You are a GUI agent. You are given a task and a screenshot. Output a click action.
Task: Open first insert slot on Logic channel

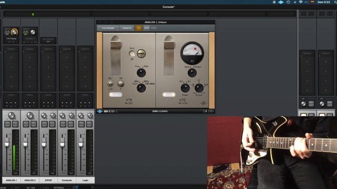[85, 57]
